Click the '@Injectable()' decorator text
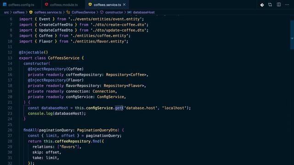 pos(34,52)
